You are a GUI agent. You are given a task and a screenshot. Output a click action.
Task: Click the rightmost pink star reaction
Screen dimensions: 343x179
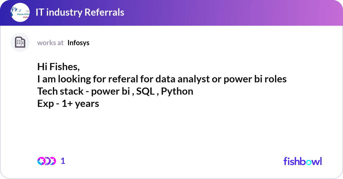(53, 161)
